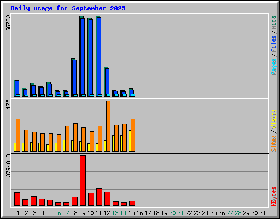This screenshot has width=280, height=219.
Task: Click the day 1 axis label
Action: 18,213
